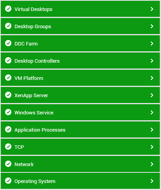Click the Windows Service checkmark status icon
The width and height of the screenshot is (161, 190).
point(8,112)
